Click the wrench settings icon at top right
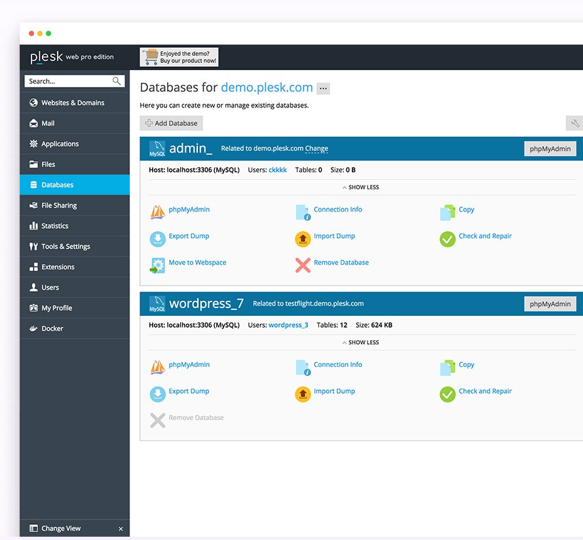This screenshot has height=540, width=583. coord(575,123)
